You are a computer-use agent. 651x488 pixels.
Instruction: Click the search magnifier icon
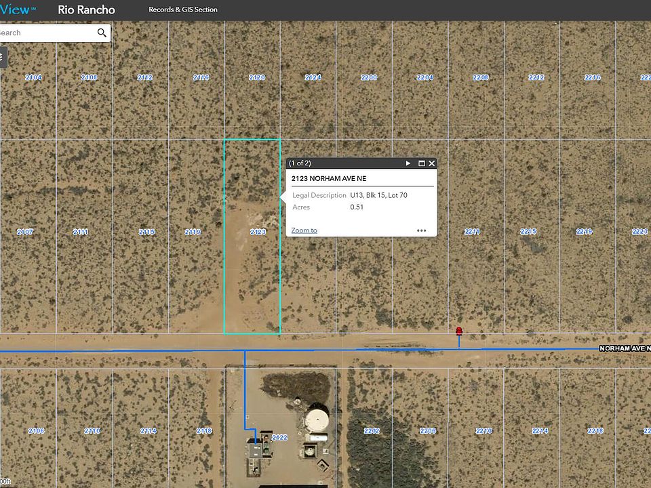click(x=102, y=33)
